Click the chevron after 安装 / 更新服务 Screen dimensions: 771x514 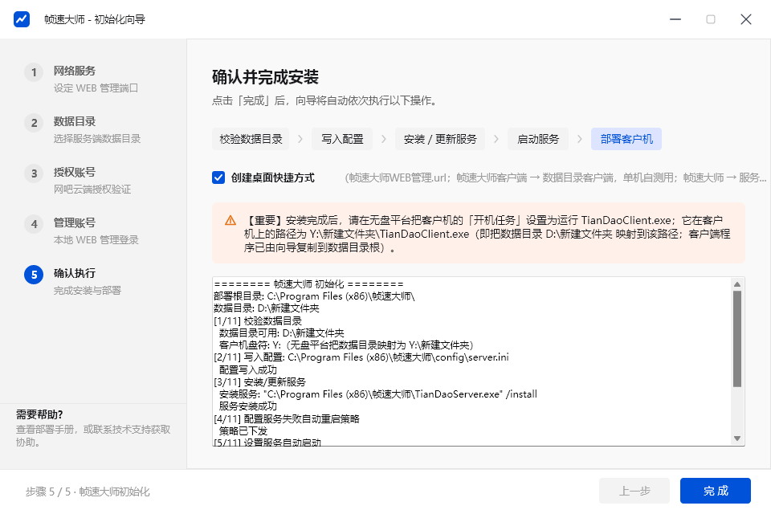[x=496, y=139]
